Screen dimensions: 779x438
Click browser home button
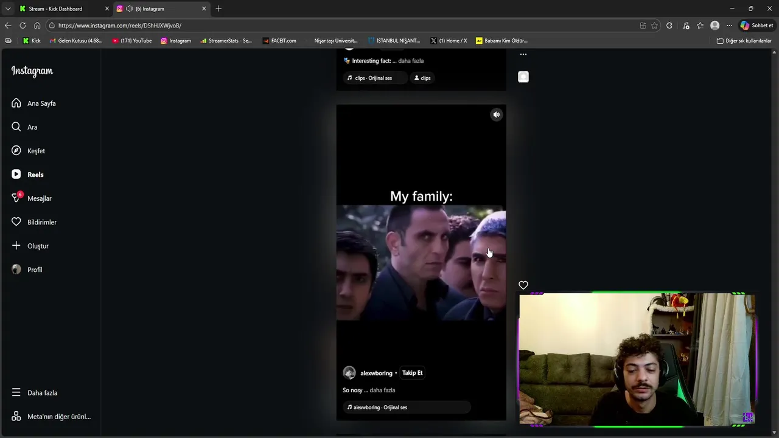[x=37, y=26]
